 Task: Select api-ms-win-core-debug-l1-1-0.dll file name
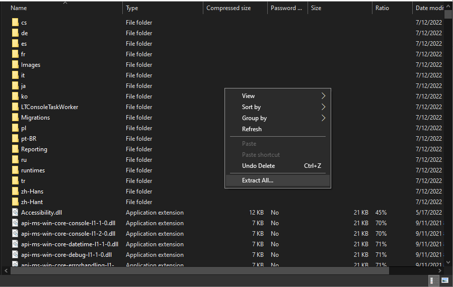[66, 255]
